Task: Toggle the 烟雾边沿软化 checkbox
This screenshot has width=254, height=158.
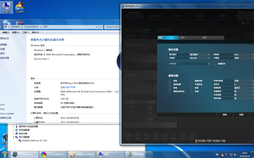Action: pos(170,92)
